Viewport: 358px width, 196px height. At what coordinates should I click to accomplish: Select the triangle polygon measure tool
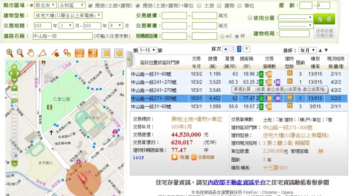[x=42, y=53]
